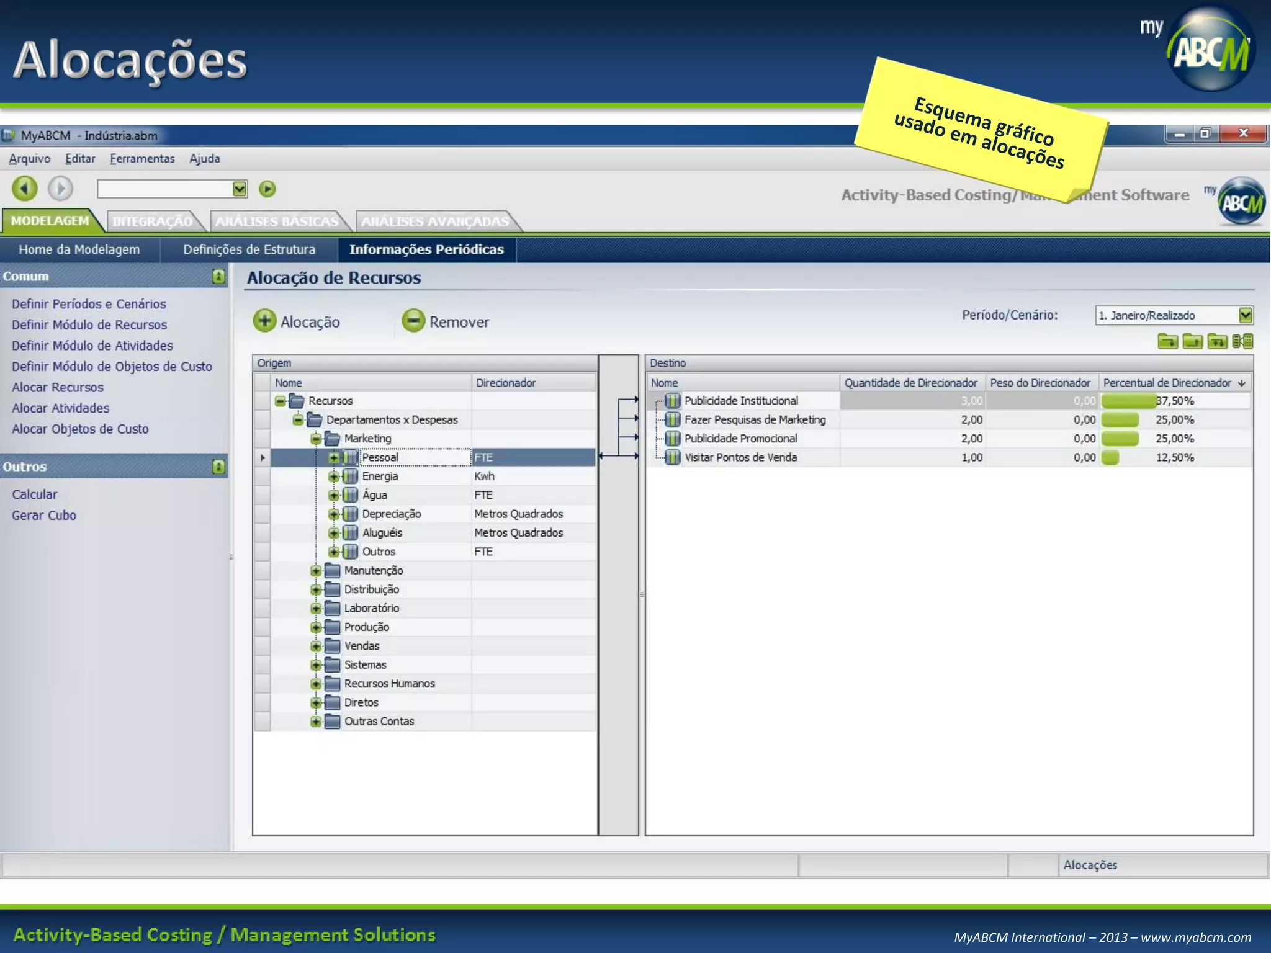Open the Alocar Atividades link
This screenshot has width=1271, height=953.
pyautogui.click(x=61, y=408)
